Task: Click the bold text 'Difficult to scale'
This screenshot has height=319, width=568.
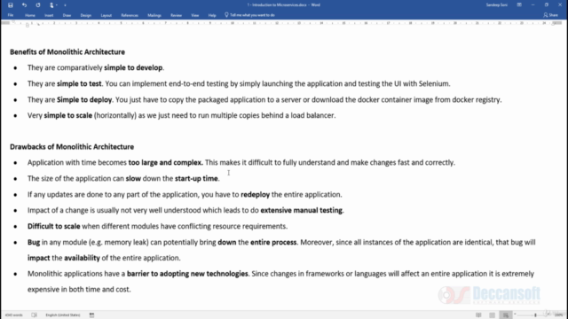Action: 53,226
